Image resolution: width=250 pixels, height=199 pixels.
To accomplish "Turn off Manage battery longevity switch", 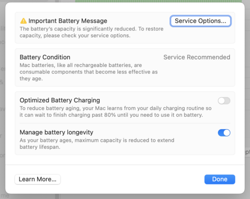I will (224, 133).
